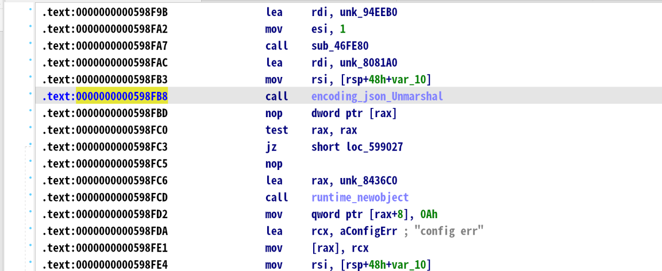Select the jz mnemonic at 598FC3
Image resolution: width=662 pixels, height=271 pixels.
[271, 147]
